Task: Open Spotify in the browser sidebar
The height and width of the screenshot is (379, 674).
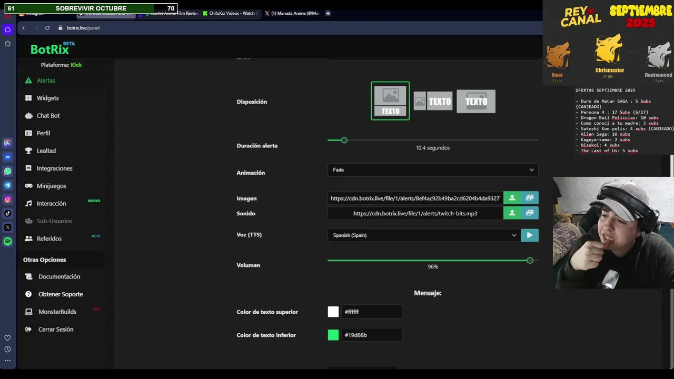Action: coord(7,242)
